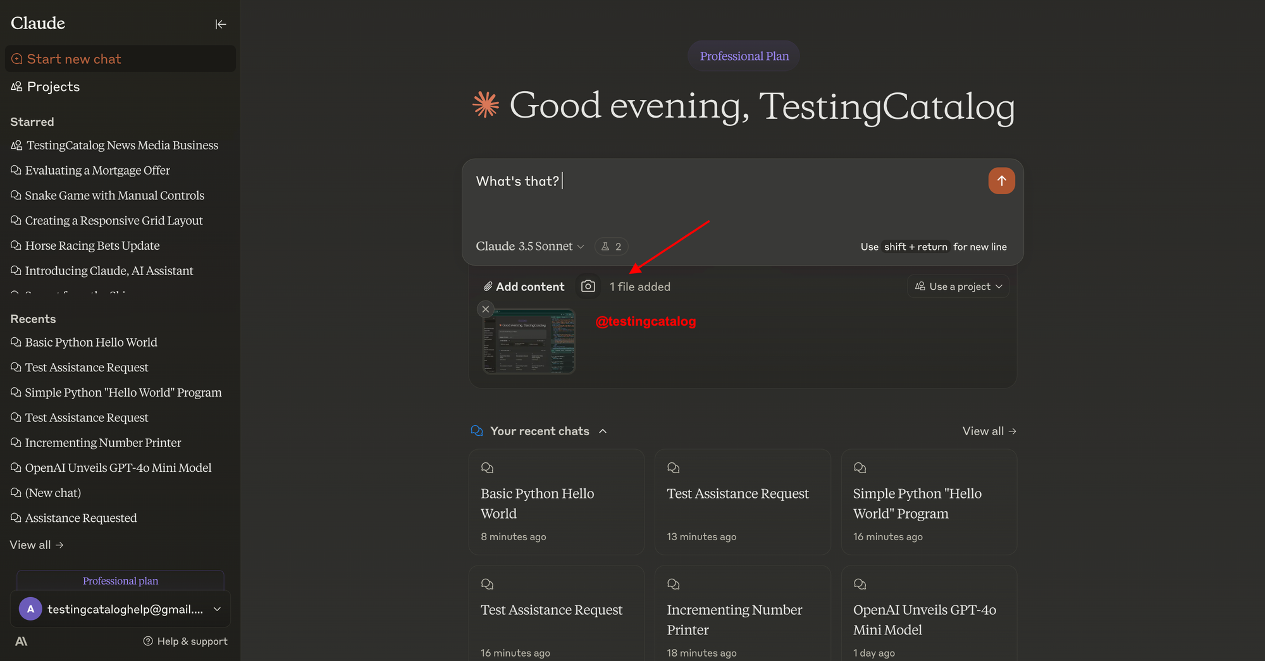Click the Claude sunburst logo beside the greeting
The image size is (1265, 661).
pyautogui.click(x=485, y=106)
